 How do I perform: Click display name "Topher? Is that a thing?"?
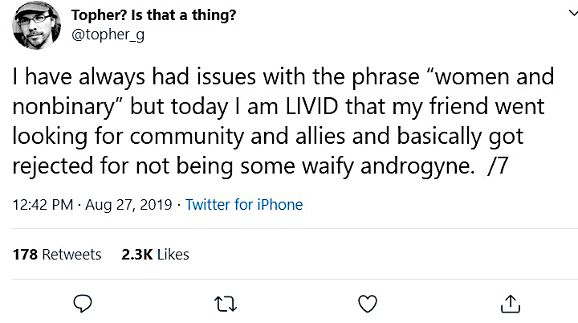click(x=153, y=16)
